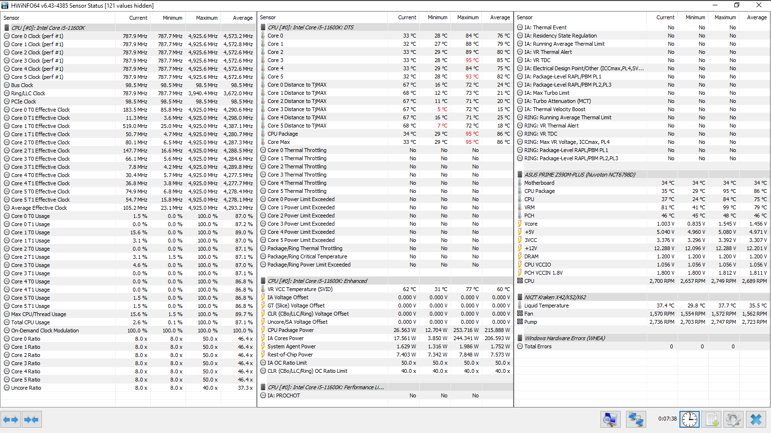Viewport: 771px width, 433px height.
Task: Close sensor window with blue X icon
Action: 756,420
